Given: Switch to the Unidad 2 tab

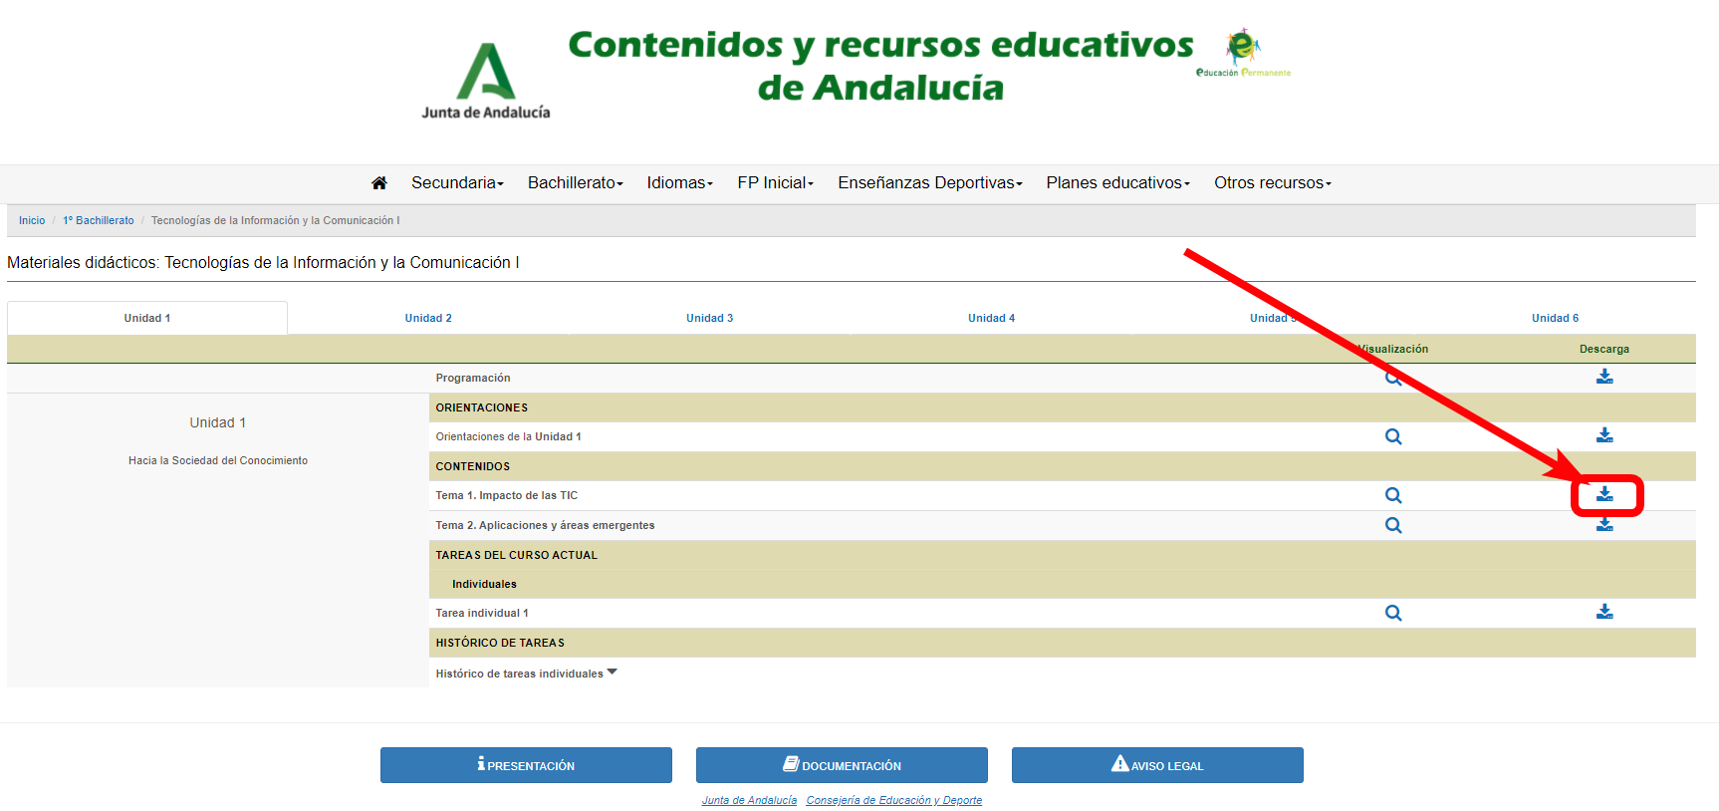Looking at the screenshot, I should (x=428, y=318).
